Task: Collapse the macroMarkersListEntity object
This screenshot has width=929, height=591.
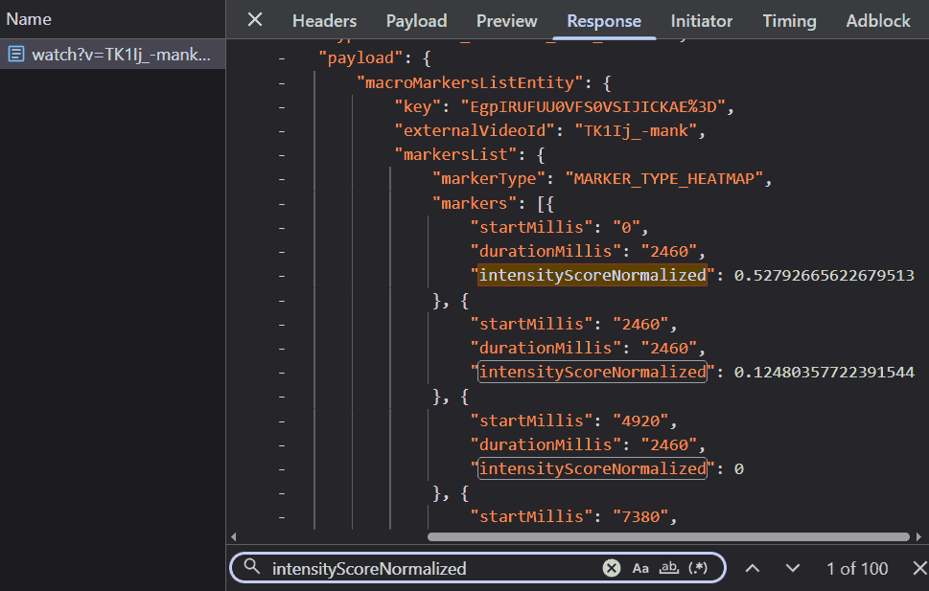Action: tap(281, 82)
